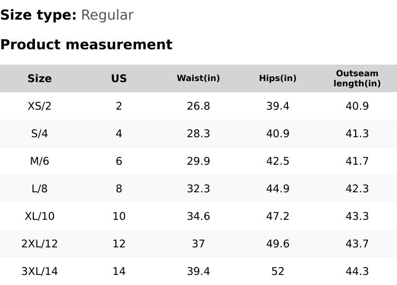Select the 3XL/14 size cell
397x285 pixels.
coord(40,271)
